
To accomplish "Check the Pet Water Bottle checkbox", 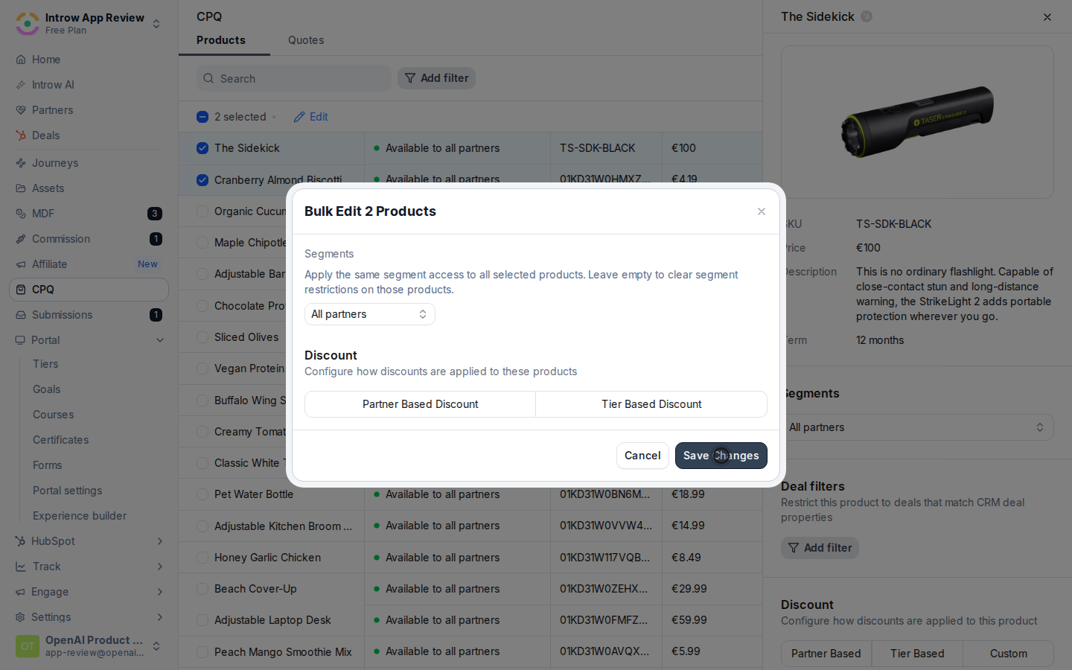I will pos(202,494).
